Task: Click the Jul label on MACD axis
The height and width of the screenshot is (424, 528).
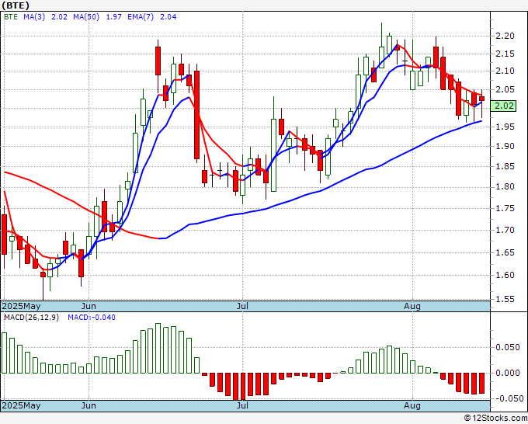Action: (x=242, y=405)
